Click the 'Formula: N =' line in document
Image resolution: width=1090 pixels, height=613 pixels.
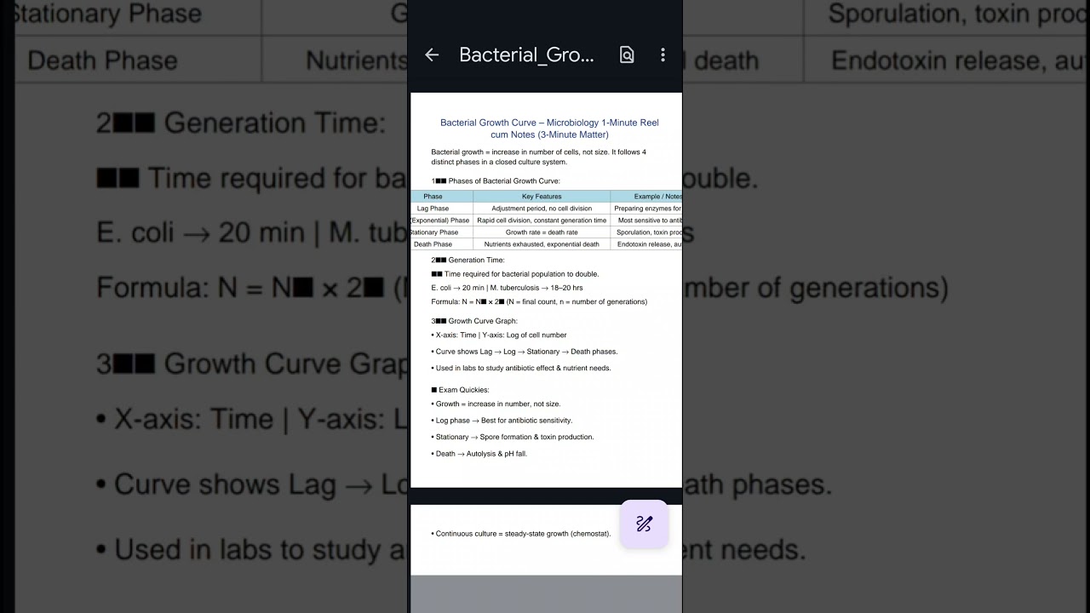coord(539,301)
